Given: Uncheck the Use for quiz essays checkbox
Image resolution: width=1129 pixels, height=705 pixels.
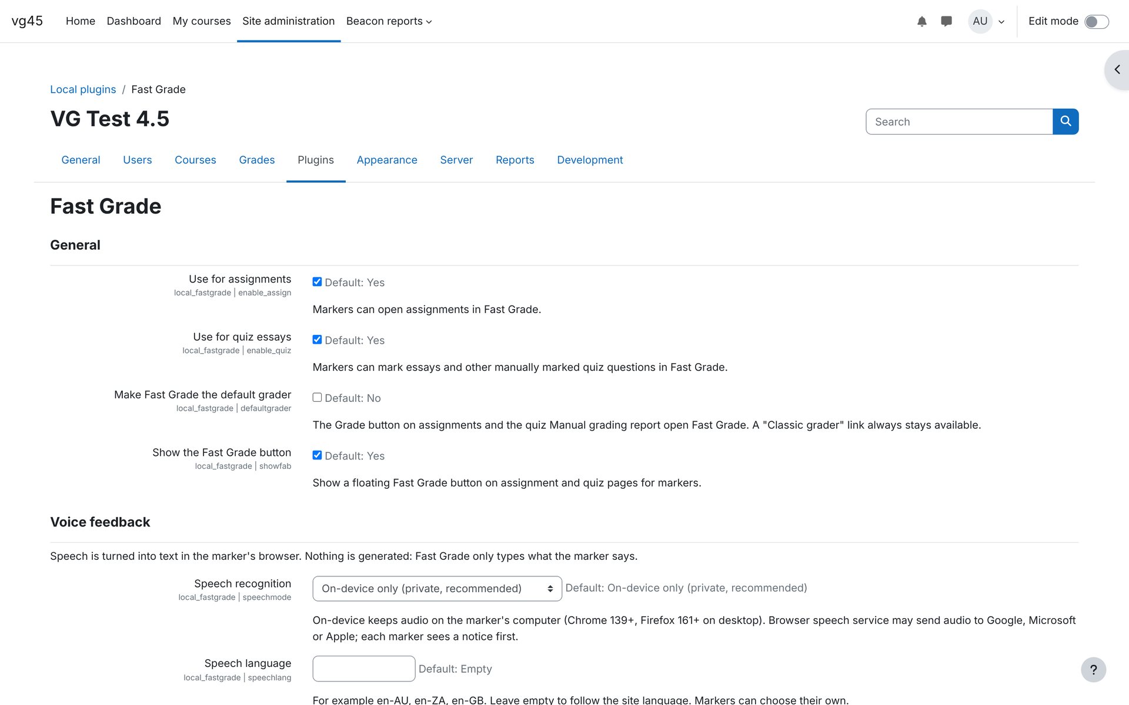Looking at the screenshot, I should pos(317,340).
